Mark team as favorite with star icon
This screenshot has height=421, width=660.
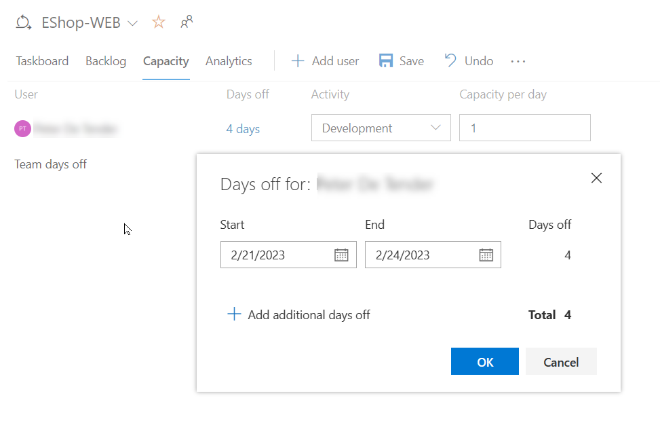pyautogui.click(x=159, y=22)
